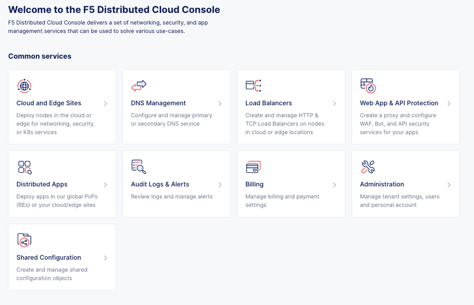Viewport: 474px width, 305px height.
Task: Click the DNS Management arrows icon
Action: coord(139,85)
